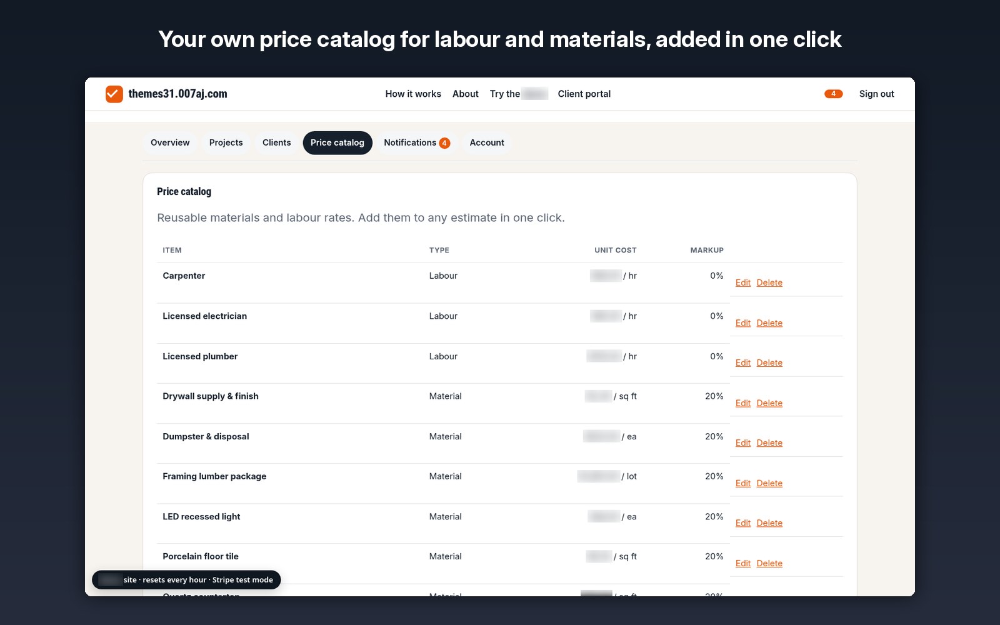Delete the Licensed electrician item
Image resolution: width=1000 pixels, height=625 pixels.
pyautogui.click(x=769, y=323)
